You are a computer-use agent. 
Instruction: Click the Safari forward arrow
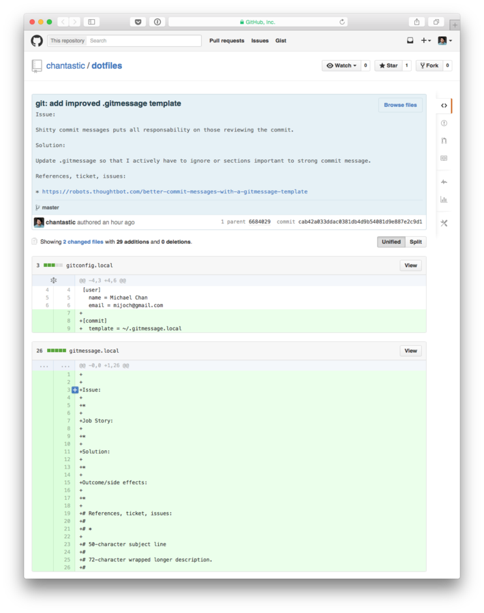pyautogui.click(x=75, y=22)
